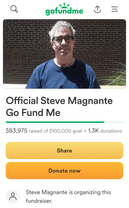Viewport: 129px width, 208px height.
Task: Click the green filled donation progress bar
Action: point(55,122)
